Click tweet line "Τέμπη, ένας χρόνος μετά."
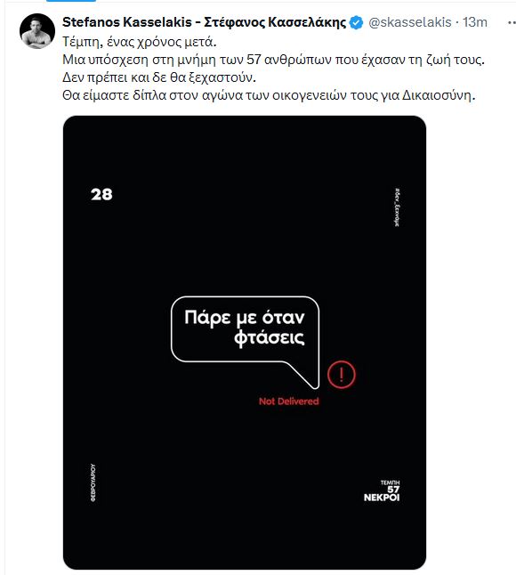The width and height of the screenshot is (516, 575). pyautogui.click(x=140, y=42)
